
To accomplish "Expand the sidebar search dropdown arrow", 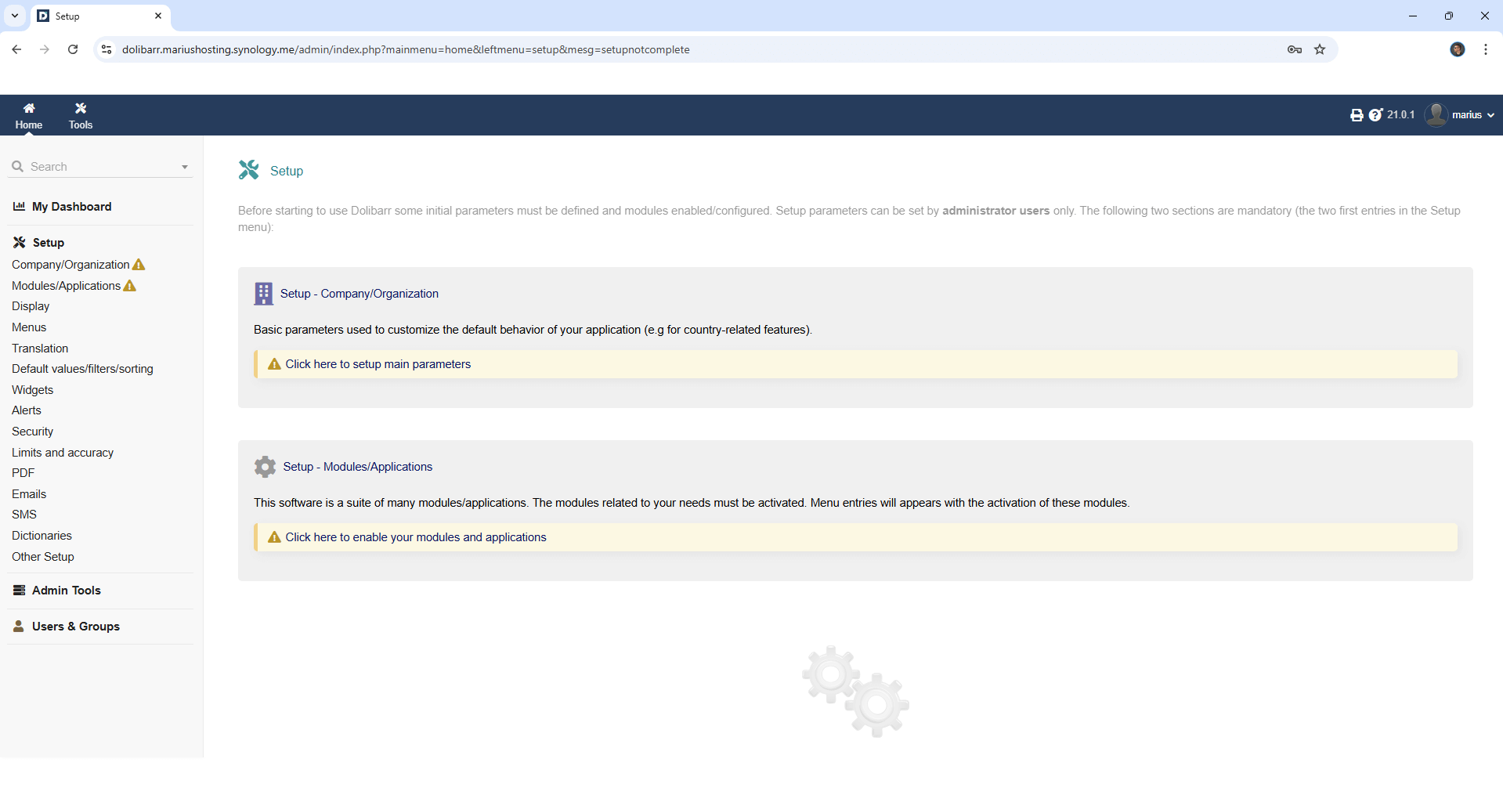I will (185, 167).
